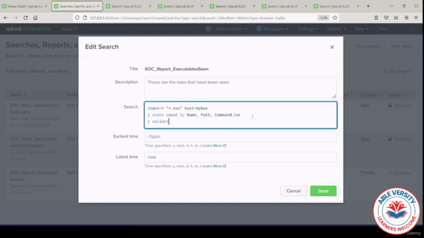
Task: Open a new browser tab
Action: 368,6
